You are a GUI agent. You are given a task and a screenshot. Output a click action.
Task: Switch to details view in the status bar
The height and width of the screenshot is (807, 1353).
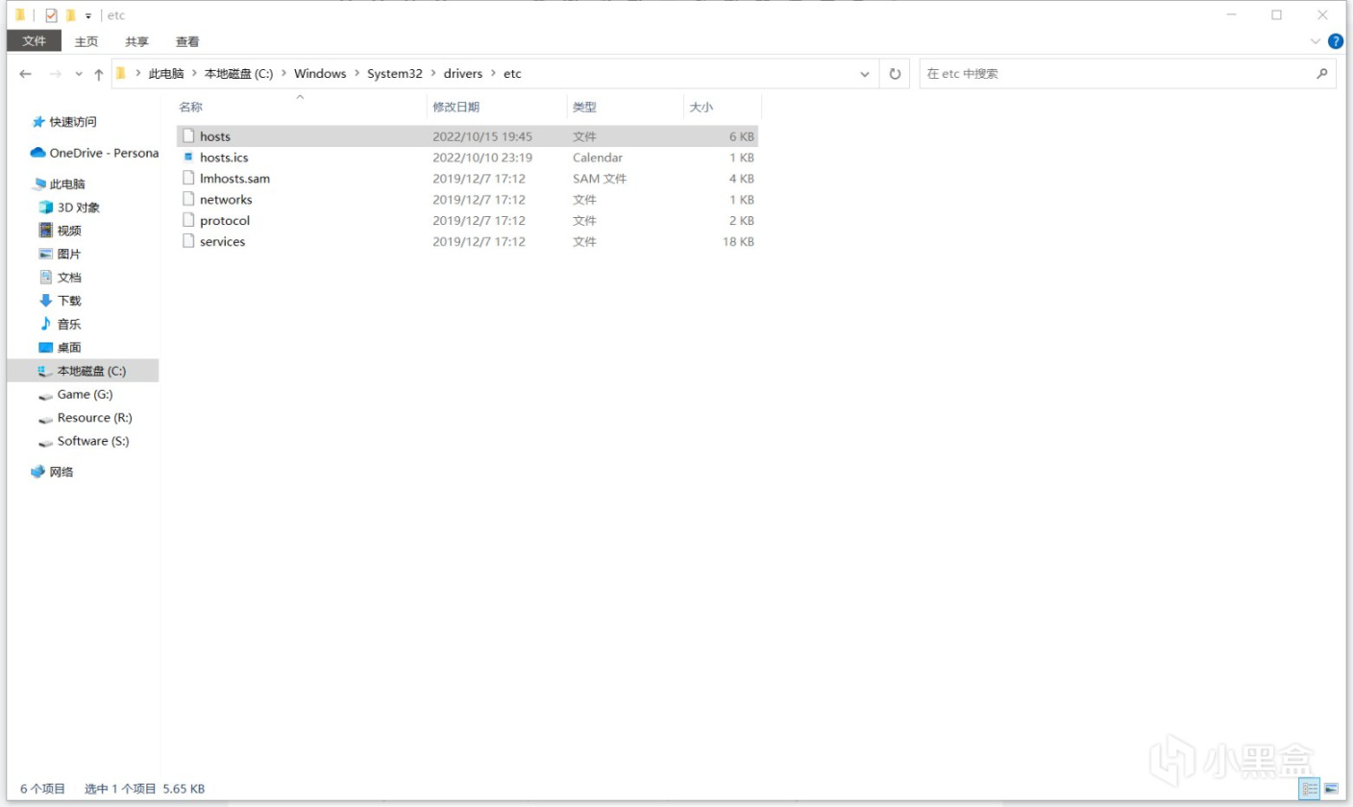[x=1310, y=789]
